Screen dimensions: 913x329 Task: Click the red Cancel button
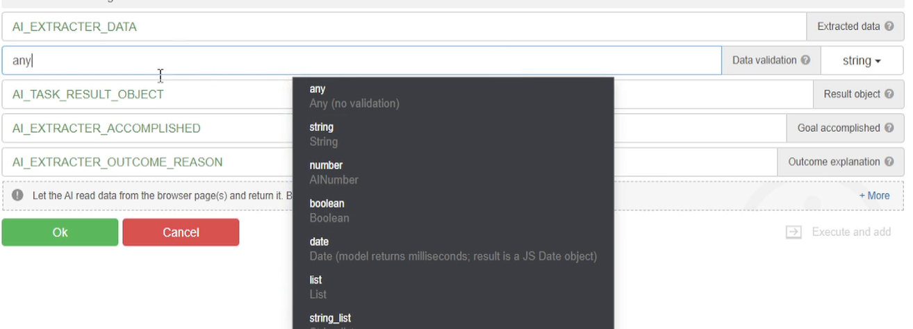point(181,233)
